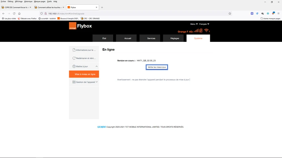The width and height of the screenshot is (282, 158).
Task: Open Informations sur le... sidebar entry
Action: click(84, 50)
